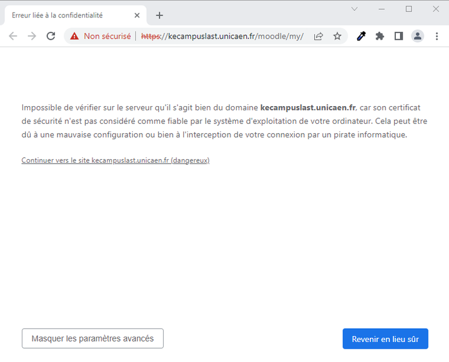Maximize the browser window
Image resolution: width=449 pixels, height=362 pixels.
(x=409, y=9)
